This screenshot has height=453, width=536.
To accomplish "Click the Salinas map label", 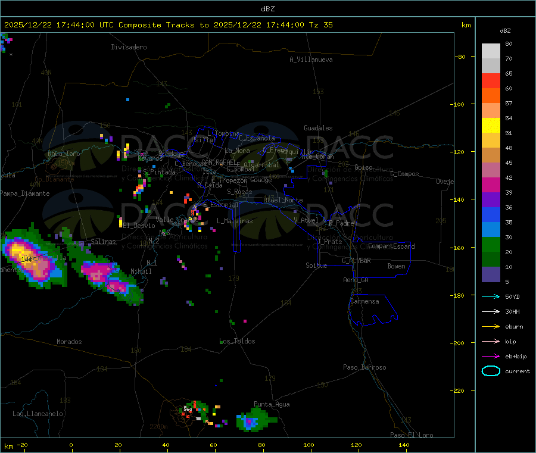I will pos(103,242).
